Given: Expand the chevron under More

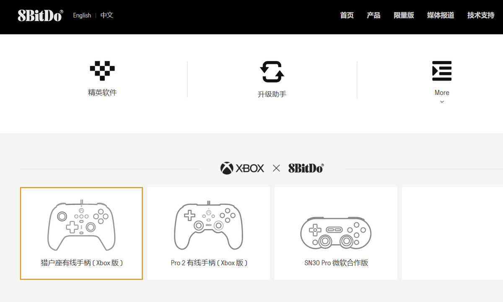Looking at the screenshot, I should [442, 102].
